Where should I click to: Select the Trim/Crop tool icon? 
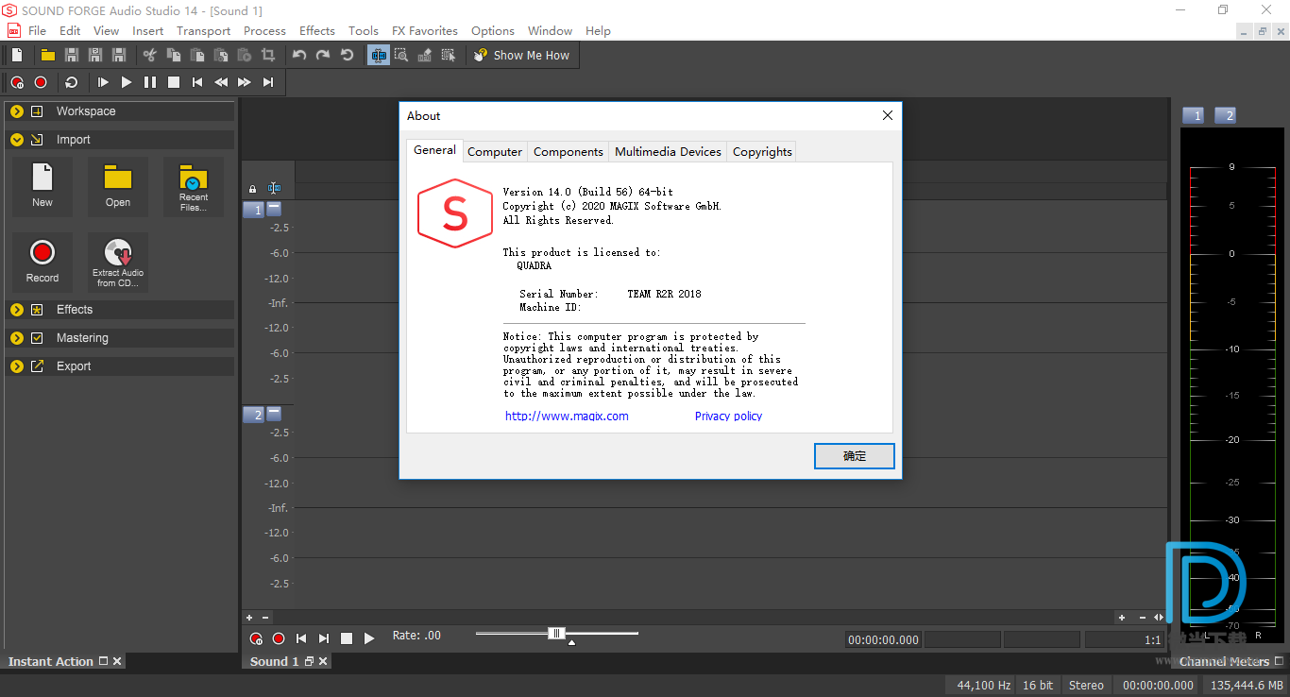(x=268, y=55)
